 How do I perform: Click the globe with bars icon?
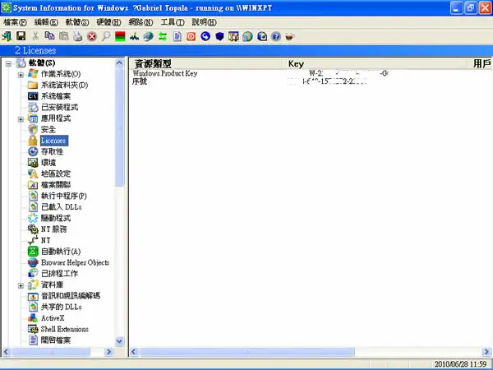pos(247,36)
